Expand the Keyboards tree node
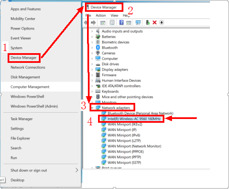 [x=92, y=92]
